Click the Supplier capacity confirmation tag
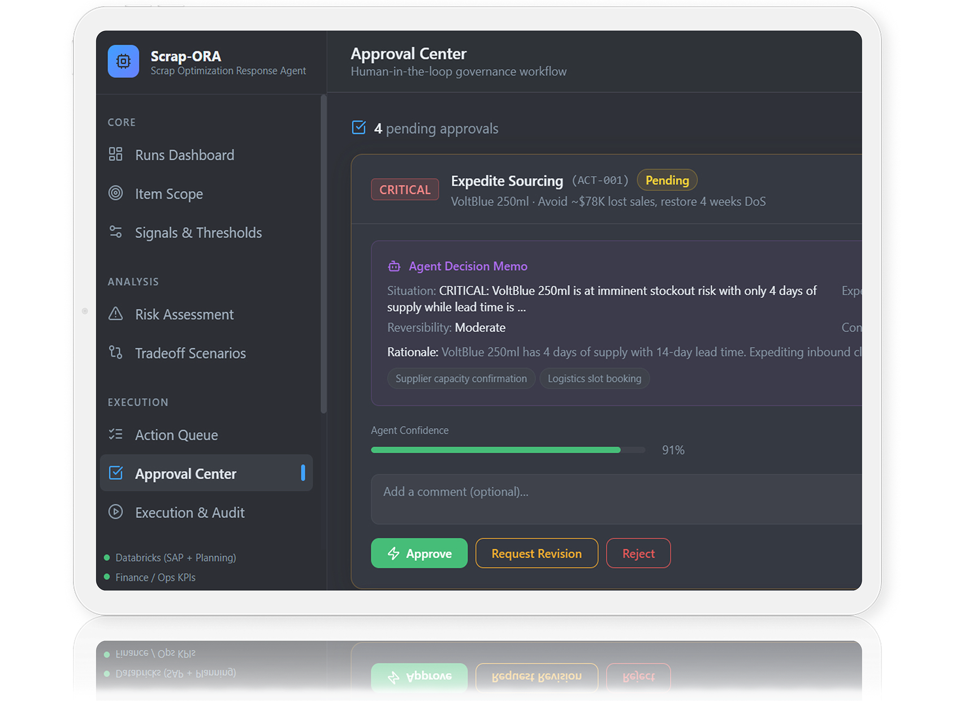Image resolution: width=960 pixels, height=701 pixels. (x=461, y=379)
